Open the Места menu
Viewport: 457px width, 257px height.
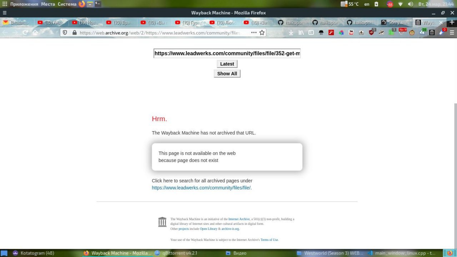(x=48, y=4)
